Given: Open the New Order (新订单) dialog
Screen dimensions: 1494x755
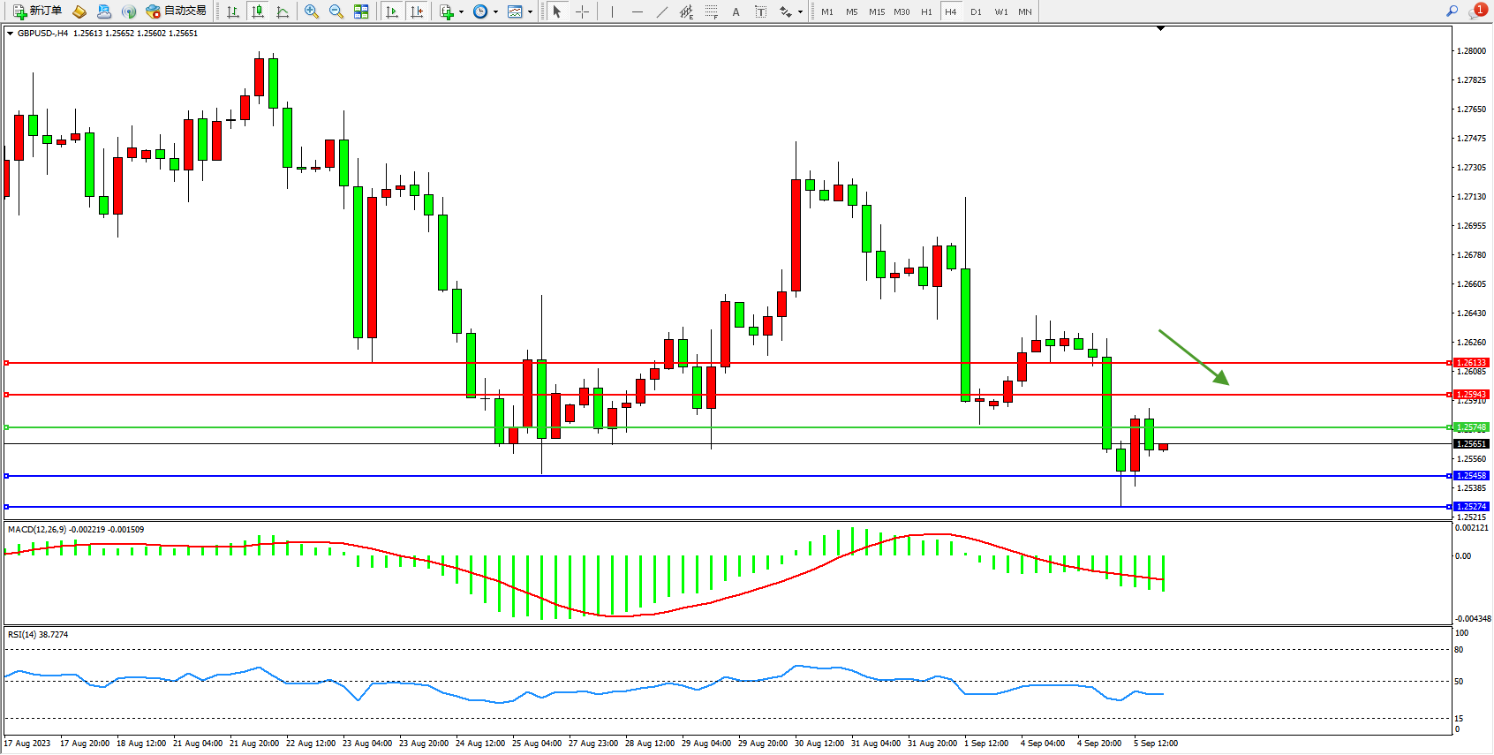Looking at the screenshot, I should 37,11.
